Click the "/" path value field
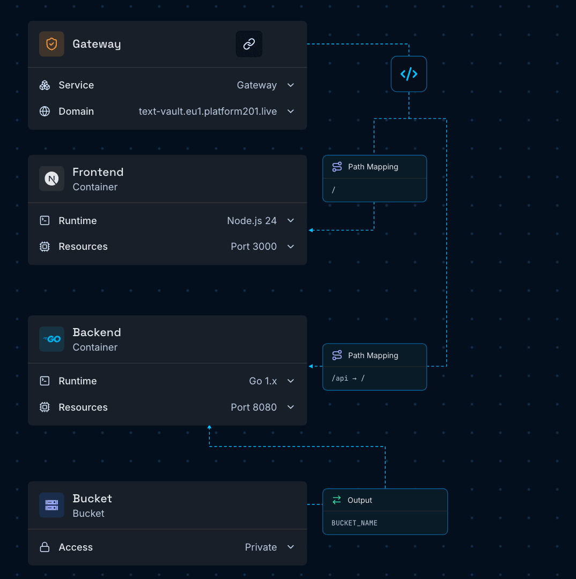Screen dimensions: 576x579 375,190
